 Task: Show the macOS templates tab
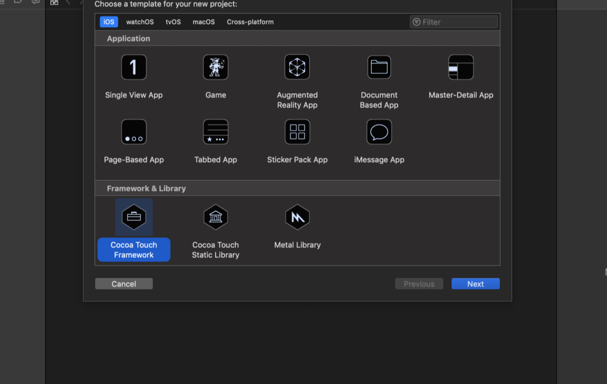(x=204, y=22)
